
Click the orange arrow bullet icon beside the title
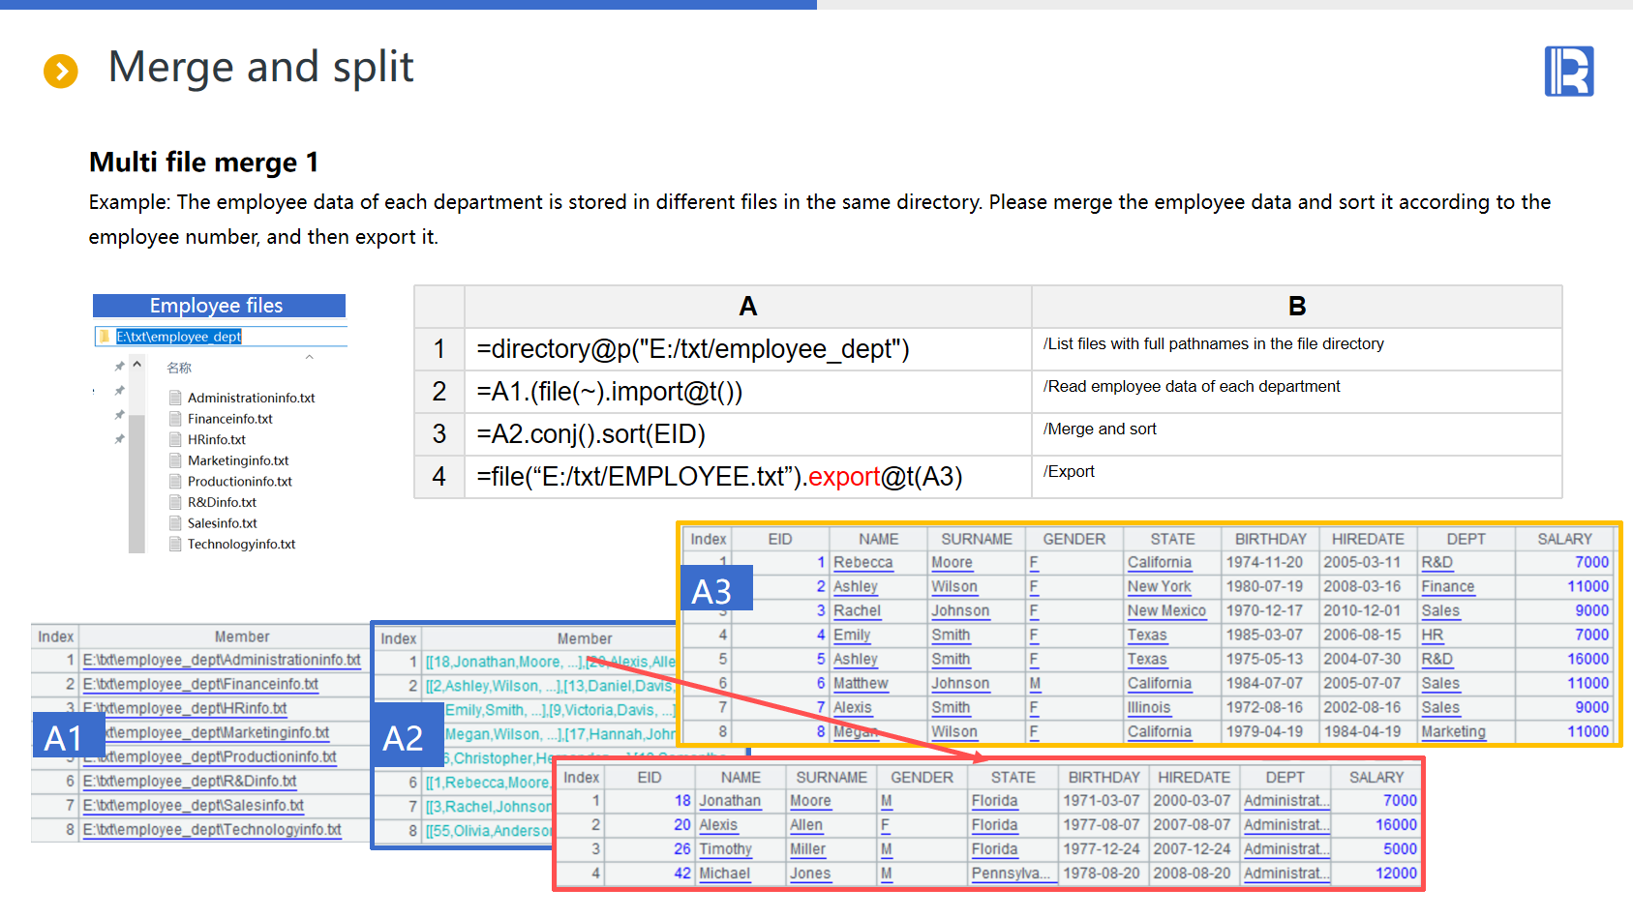pos(61,71)
